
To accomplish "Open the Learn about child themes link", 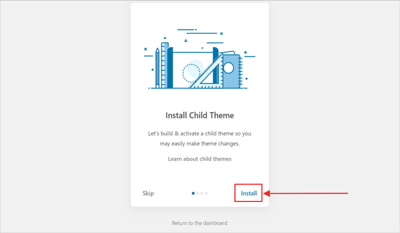I will point(200,159).
